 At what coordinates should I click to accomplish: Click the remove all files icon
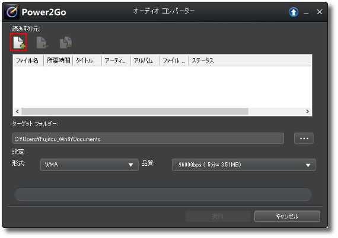pos(66,43)
